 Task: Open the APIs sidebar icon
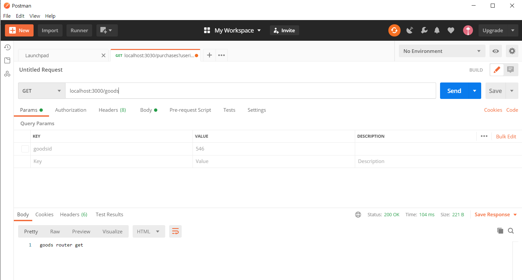7,74
